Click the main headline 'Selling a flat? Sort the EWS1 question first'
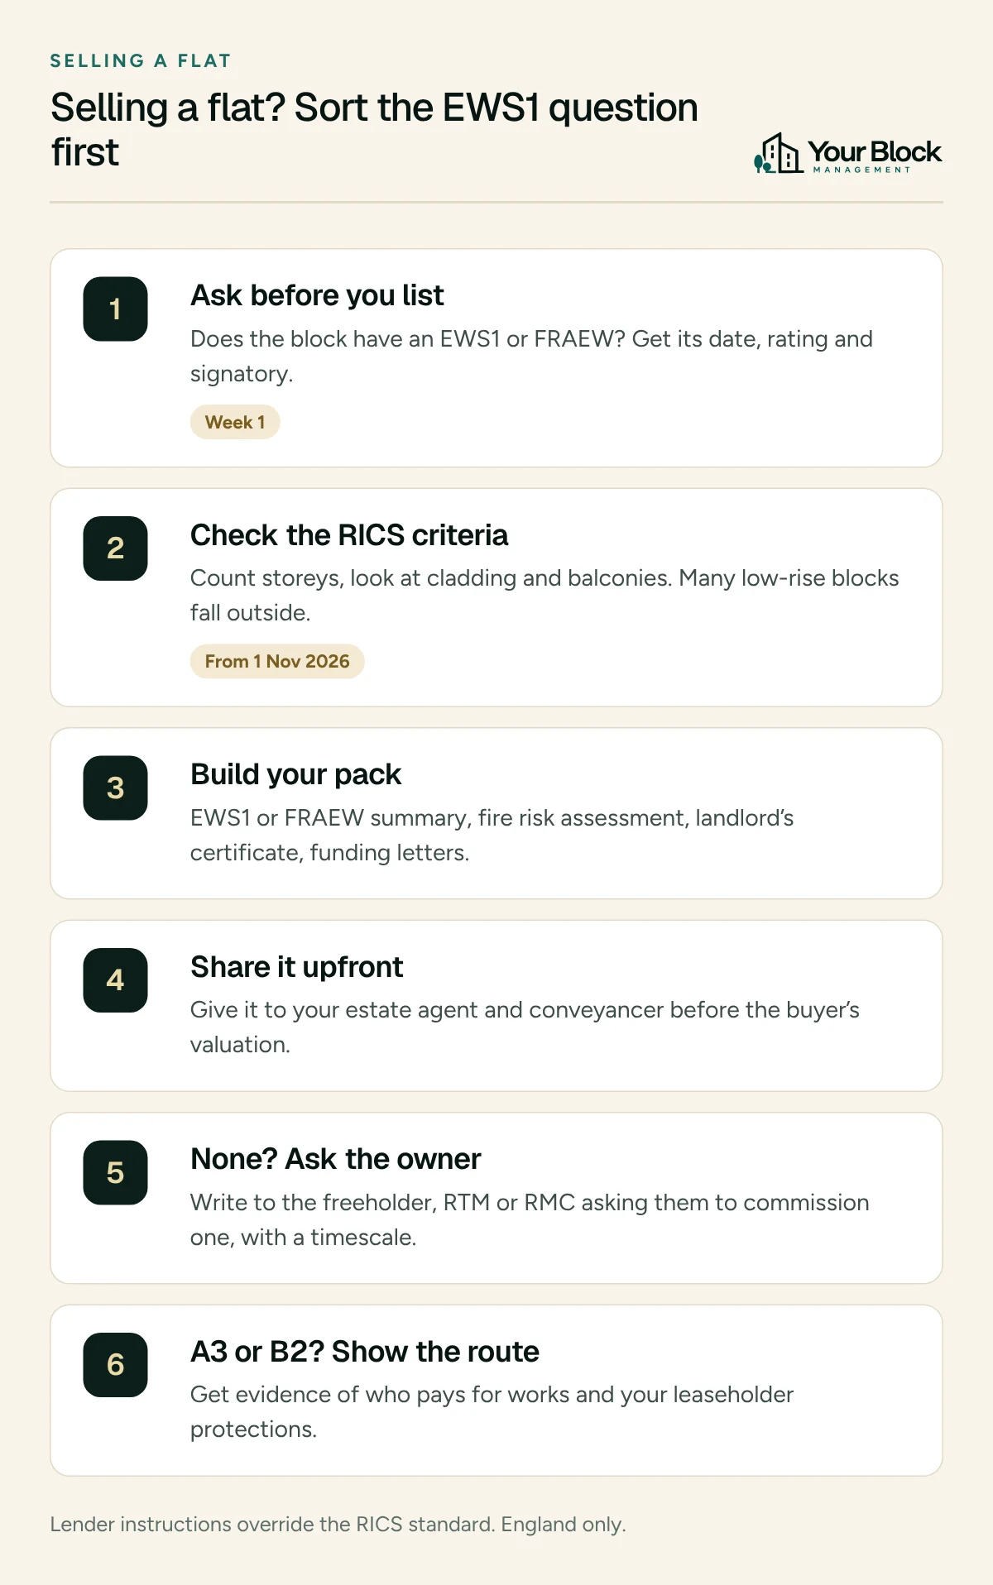993x1585 pixels. [374, 130]
